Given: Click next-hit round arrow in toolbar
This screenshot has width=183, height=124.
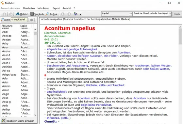Looking at the screenshot, I should click(x=69, y=14).
